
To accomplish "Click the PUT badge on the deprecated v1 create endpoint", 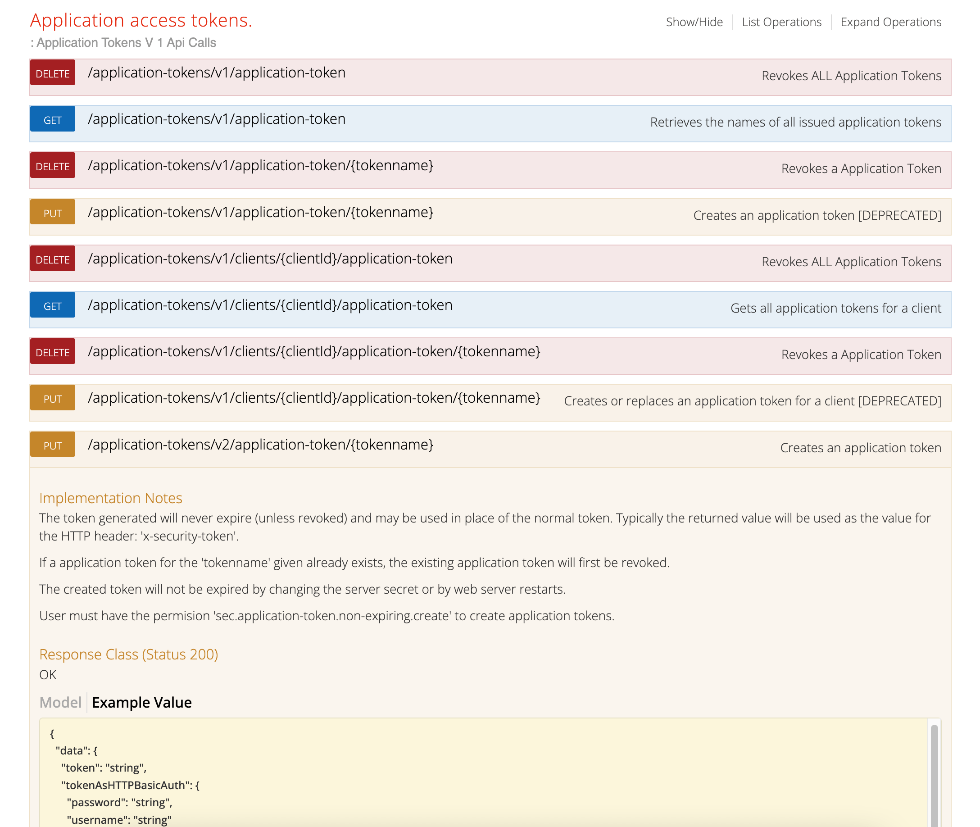I will click(x=53, y=212).
